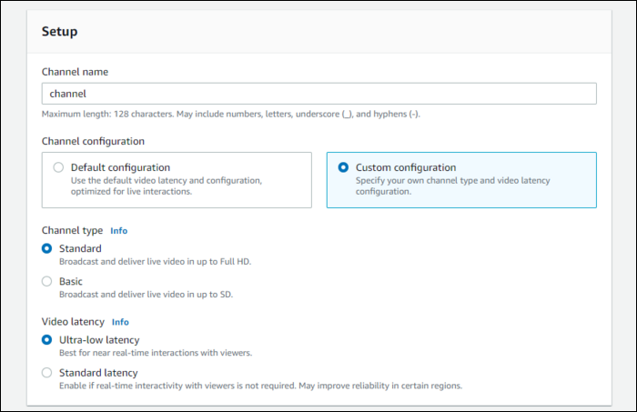The image size is (637, 412).
Task: Click the 'Ultra-low latency' option label
Action: (99, 339)
